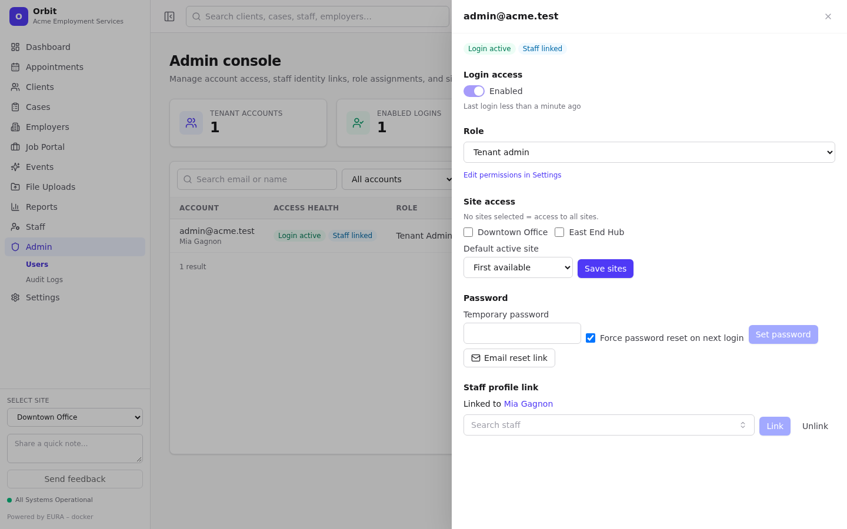The width and height of the screenshot is (847, 529).
Task: Disable the Login access toggle
Action: [x=474, y=91]
